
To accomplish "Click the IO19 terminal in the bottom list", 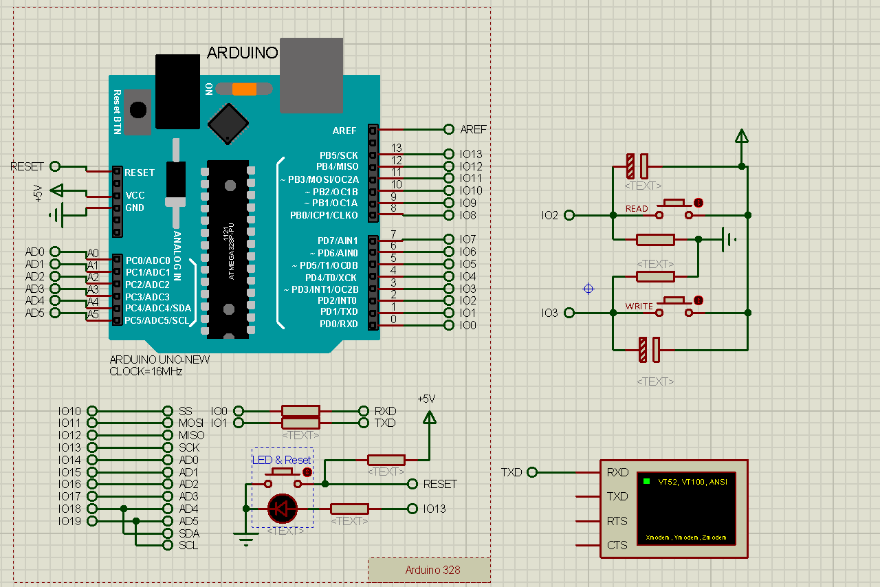I will point(92,521).
